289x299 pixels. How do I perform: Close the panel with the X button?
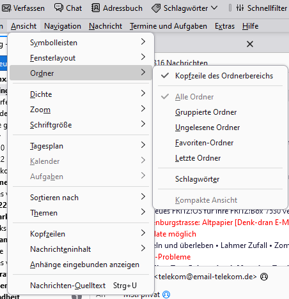click(x=250, y=44)
